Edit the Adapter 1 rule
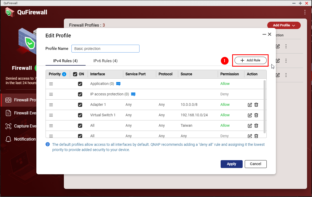 250,105
